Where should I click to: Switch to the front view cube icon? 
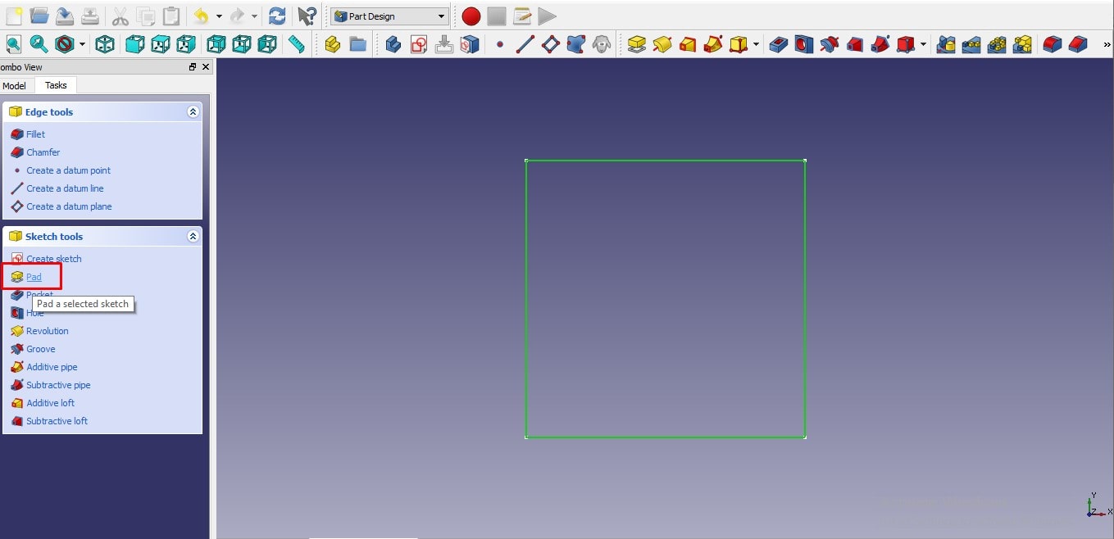pyautogui.click(x=135, y=44)
